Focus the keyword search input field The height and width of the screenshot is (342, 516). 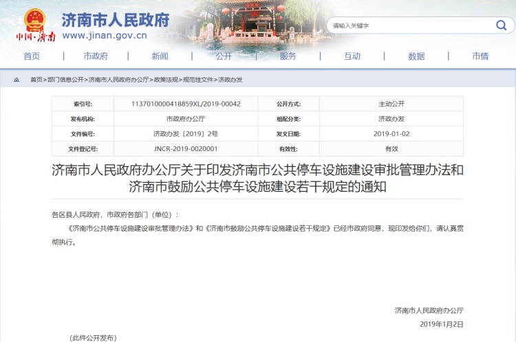[409, 25]
